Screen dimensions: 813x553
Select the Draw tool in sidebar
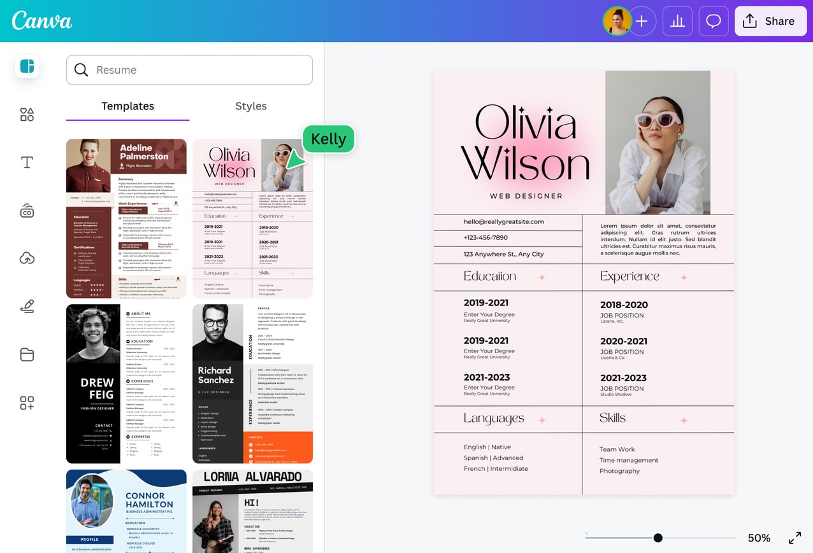[x=27, y=307]
